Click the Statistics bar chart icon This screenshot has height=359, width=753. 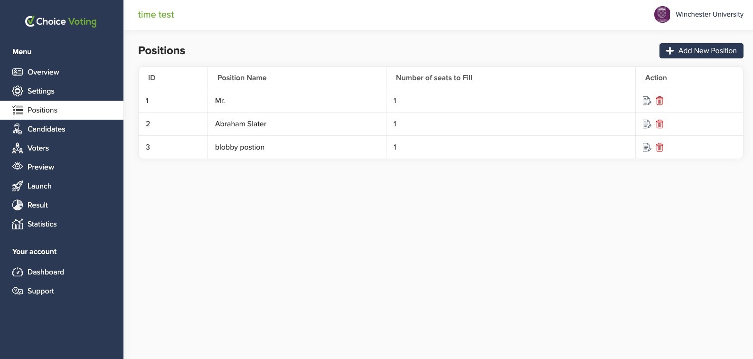click(18, 224)
